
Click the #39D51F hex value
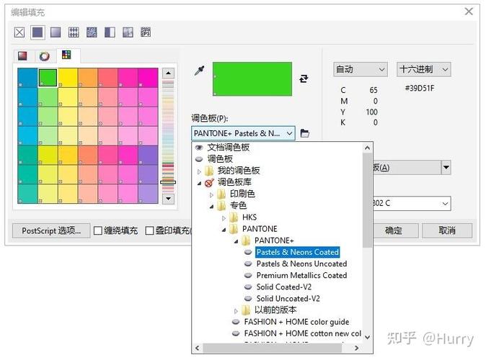tap(420, 89)
